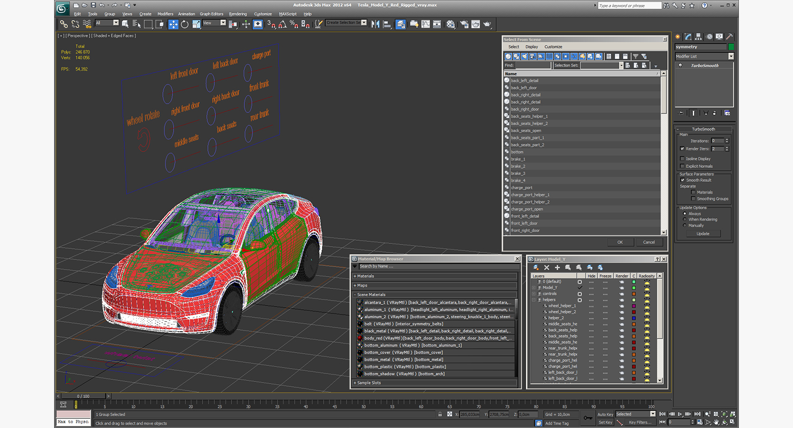
Task: Open the Modifiers menu
Action: [165, 14]
